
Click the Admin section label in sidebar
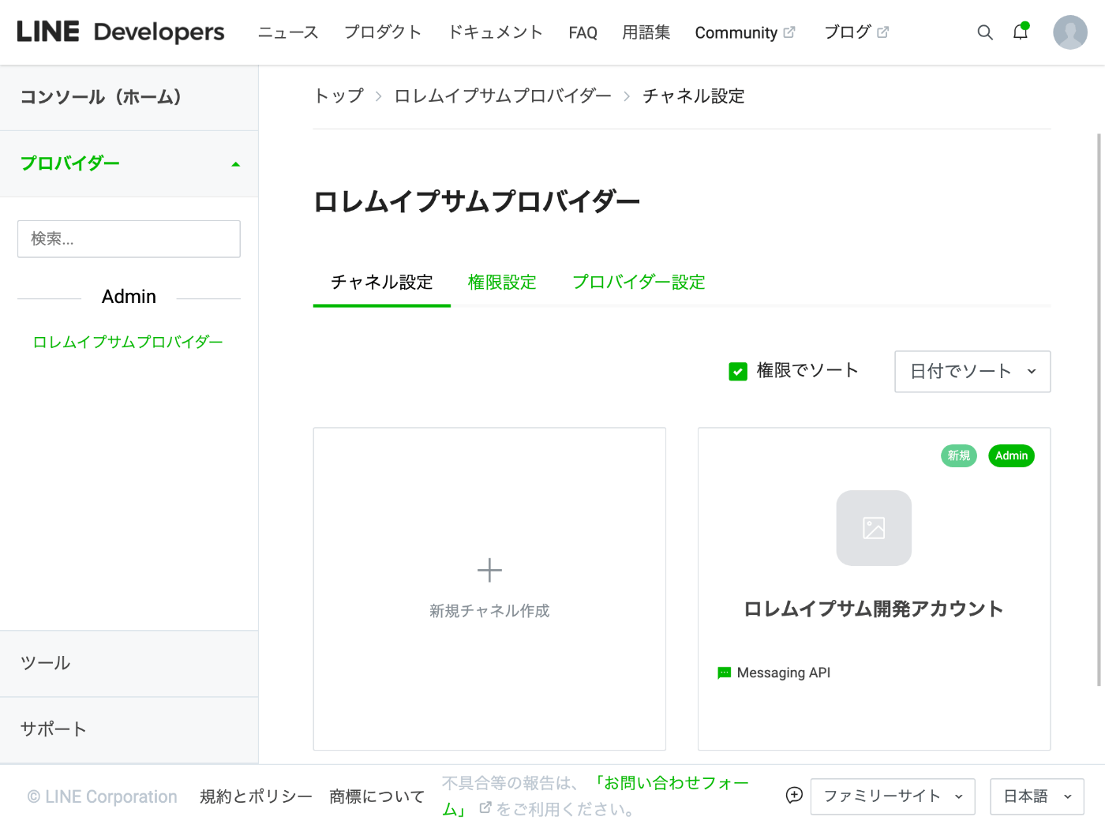click(x=129, y=297)
